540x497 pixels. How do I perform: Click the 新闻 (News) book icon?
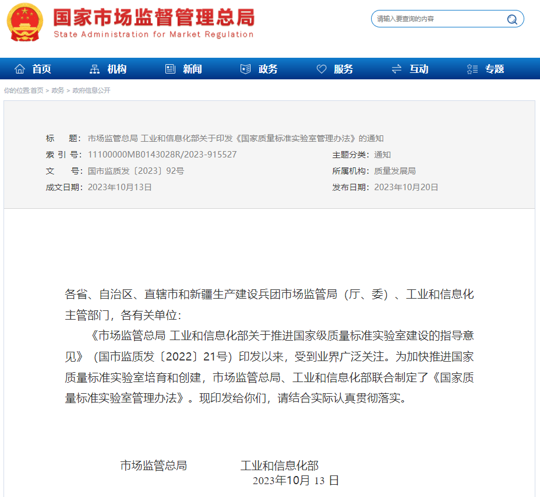pyautogui.click(x=169, y=68)
